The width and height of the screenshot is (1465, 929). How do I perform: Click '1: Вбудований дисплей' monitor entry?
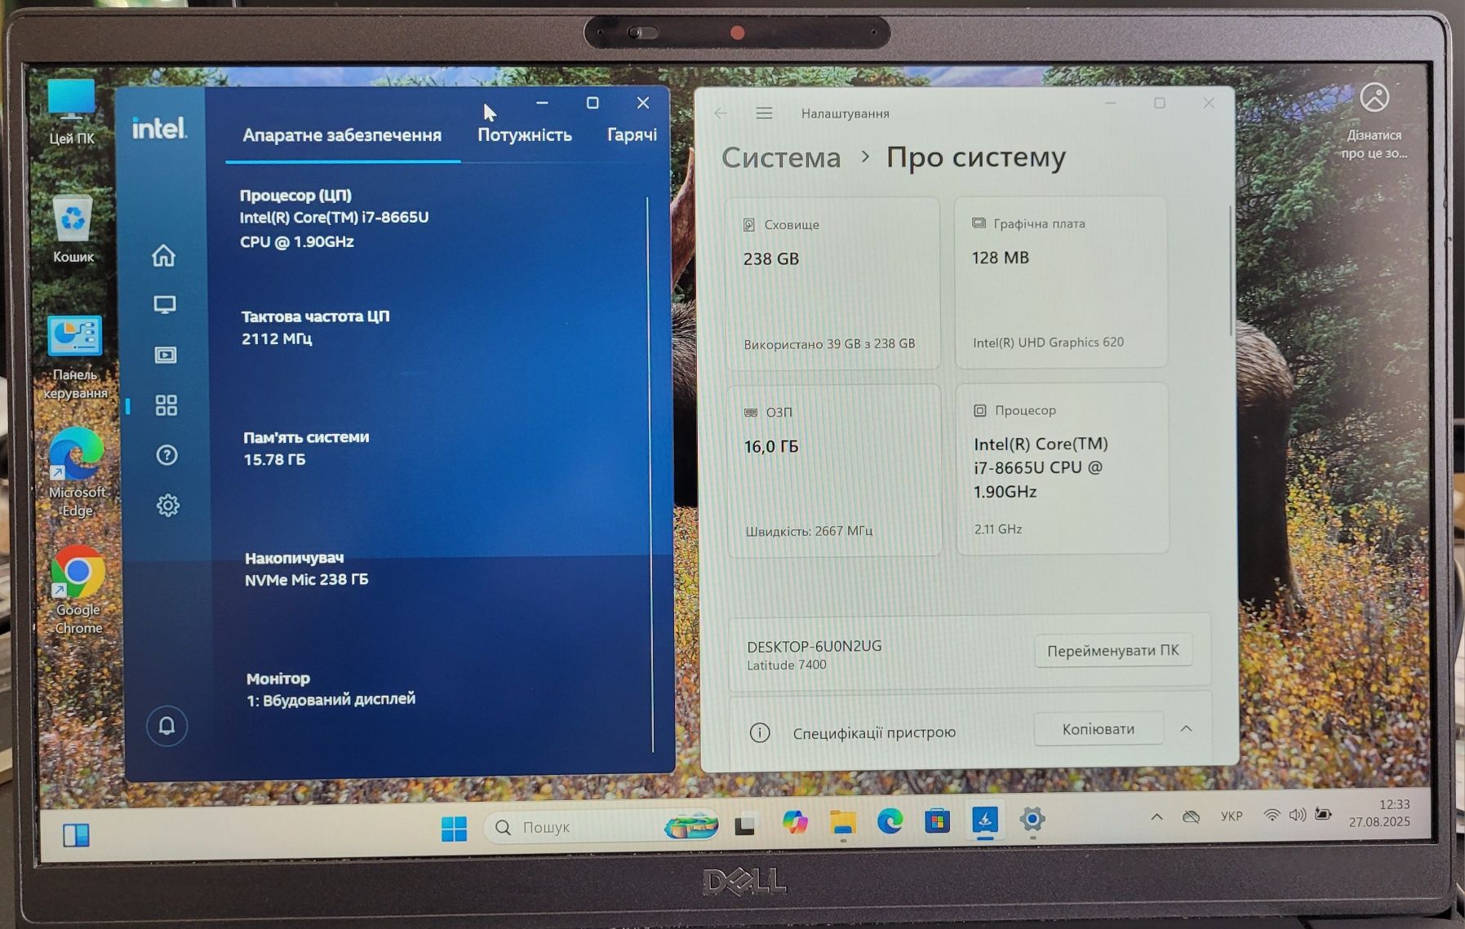coord(331,700)
